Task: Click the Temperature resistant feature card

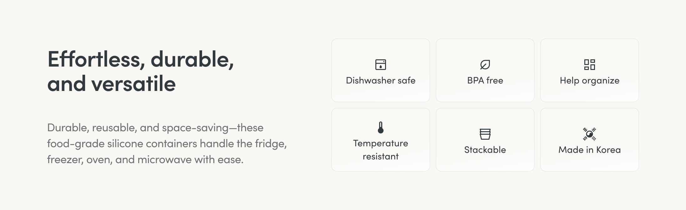Action: (380, 140)
